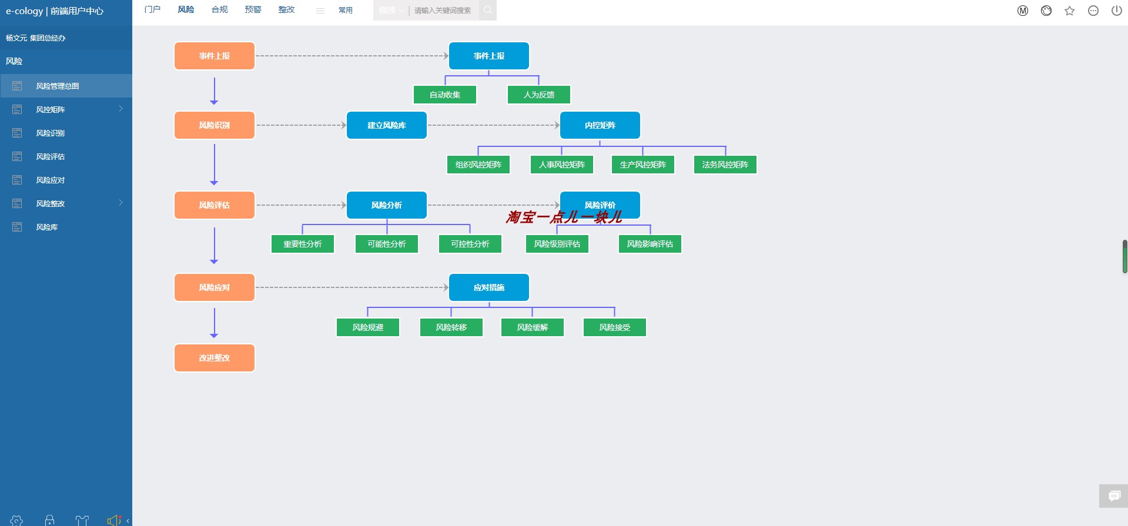
Task: Click the green 法务风控矩阵 box
Action: click(725, 165)
